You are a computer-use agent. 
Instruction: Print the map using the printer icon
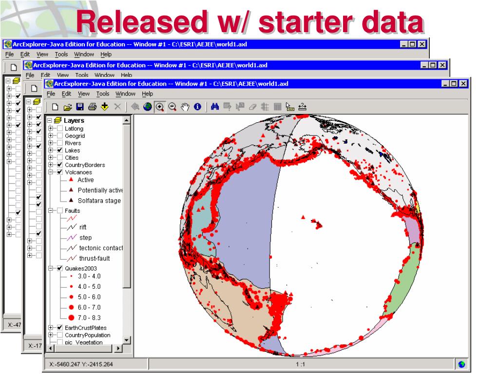coord(92,107)
